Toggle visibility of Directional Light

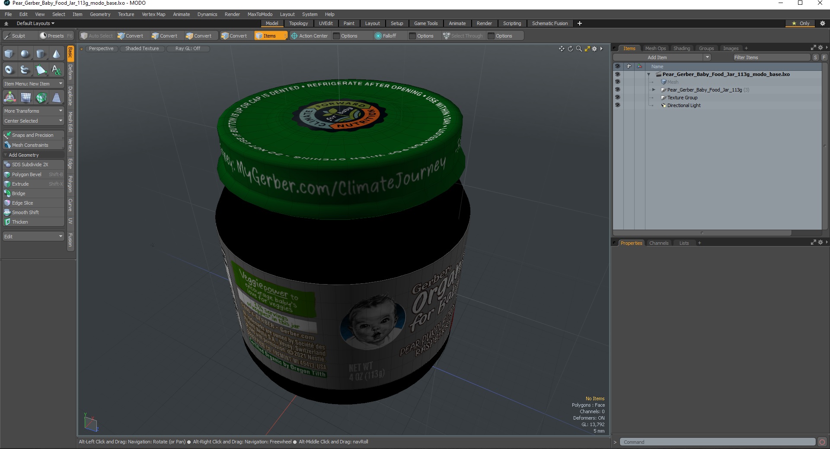click(x=617, y=105)
